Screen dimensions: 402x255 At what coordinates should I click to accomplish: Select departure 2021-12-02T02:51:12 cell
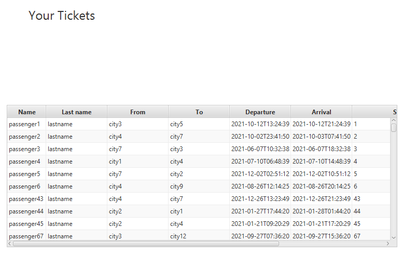(x=260, y=174)
